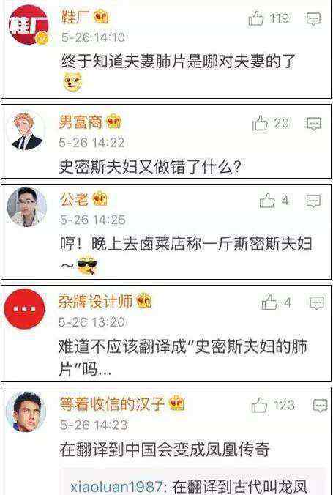Open reply box for 男富商's comment
333x495 pixels.
tap(314, 124)
